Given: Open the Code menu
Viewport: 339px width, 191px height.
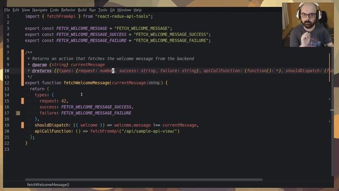Looking at the screenshot, I should pyautogui.click(x=54, y=10).
